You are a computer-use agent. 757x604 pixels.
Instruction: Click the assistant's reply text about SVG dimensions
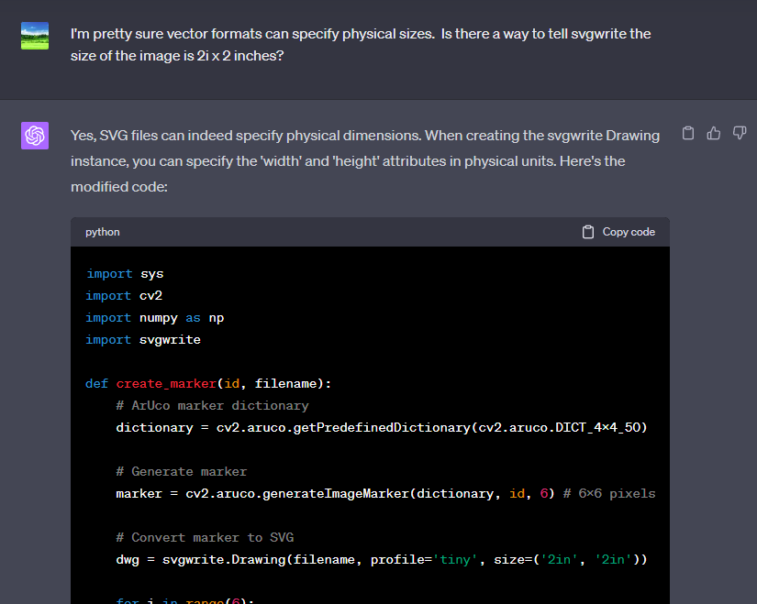coord(364,160)
